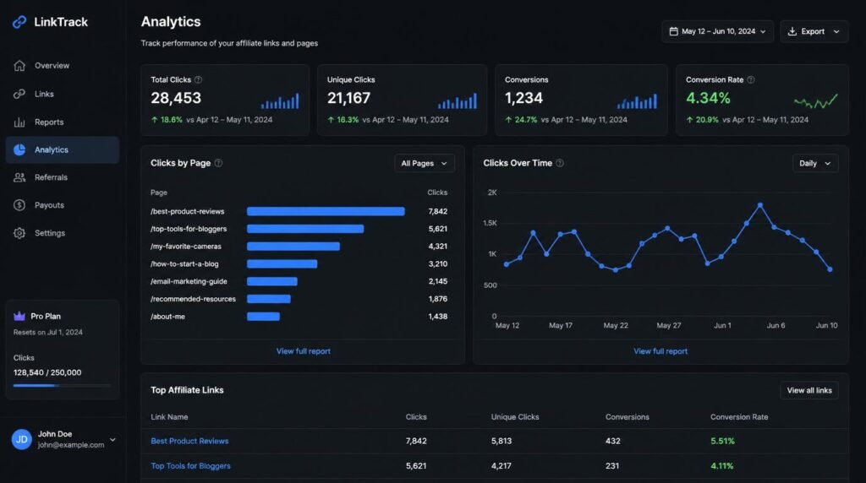The width and height of the screenshot is (866, 483).
Task: Open the Daily interval dropdown
Action: click(x=815, y=163)
